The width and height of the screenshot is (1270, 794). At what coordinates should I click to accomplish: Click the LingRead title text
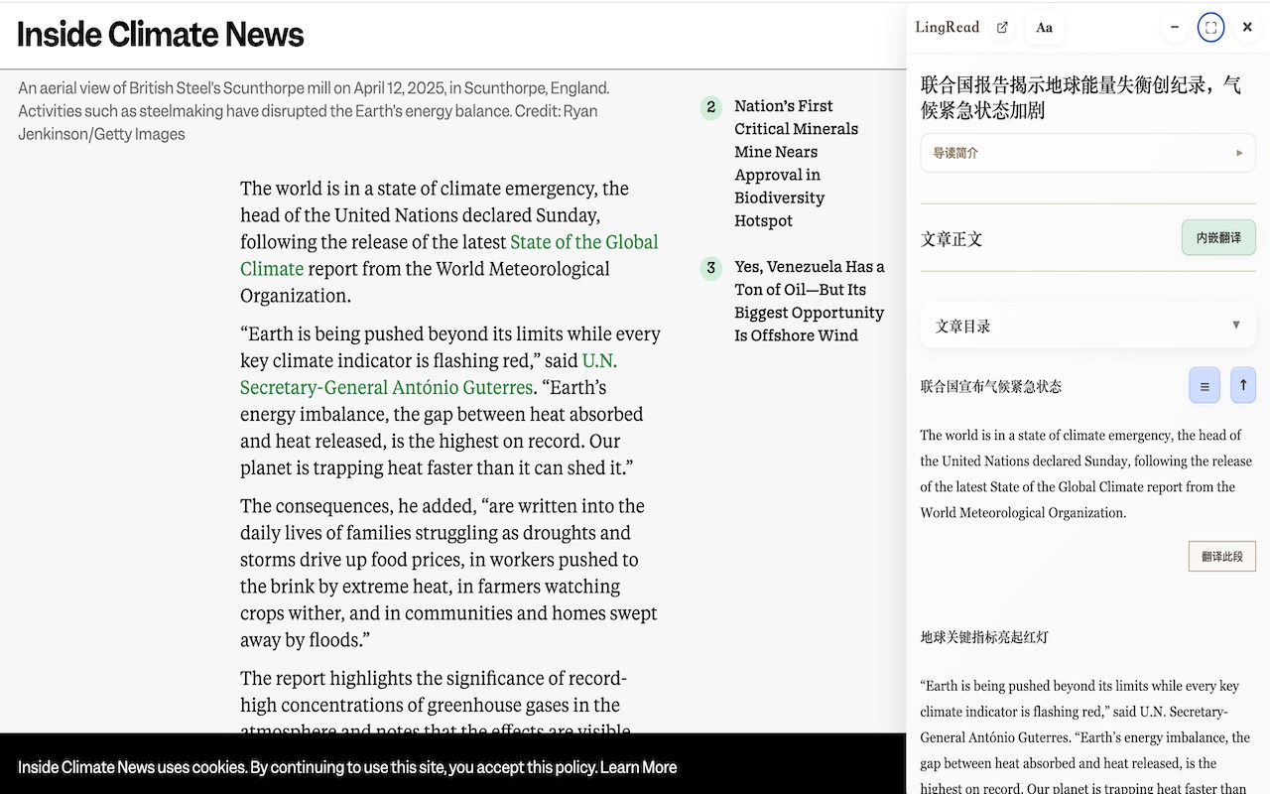coord(948,28)
